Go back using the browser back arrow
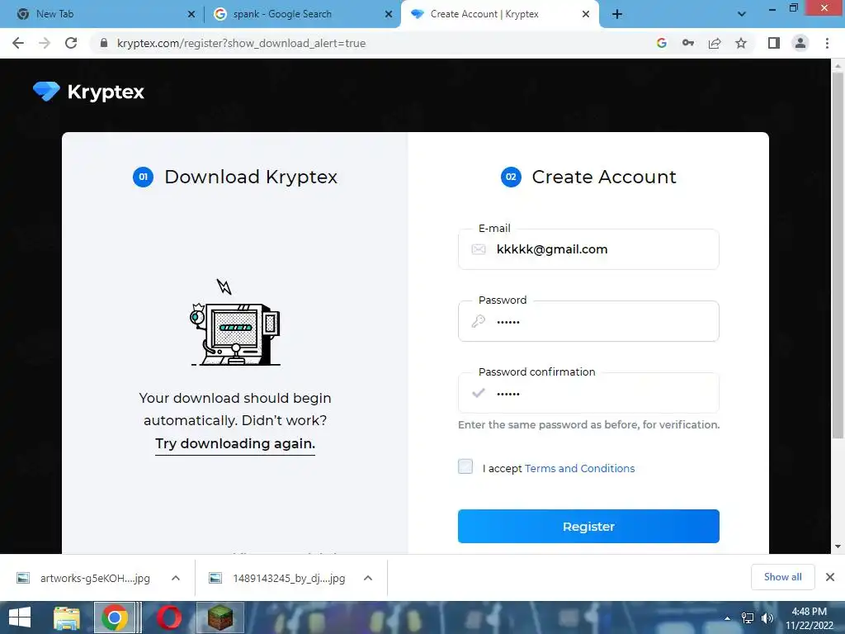This screenshot has width=845, height=634. click(x=18, y=43)
